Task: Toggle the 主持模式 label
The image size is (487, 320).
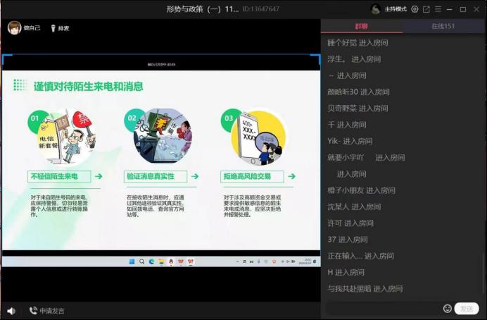Action: click(x=396, y=9)
